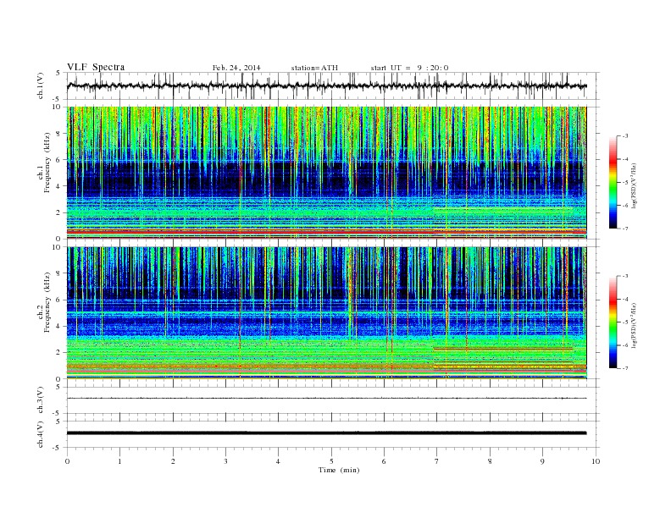Click the ch.1 spectrogram color scale bar
Image resolution: width=671 pixels, height=518 pixels.
click(613, 182)
